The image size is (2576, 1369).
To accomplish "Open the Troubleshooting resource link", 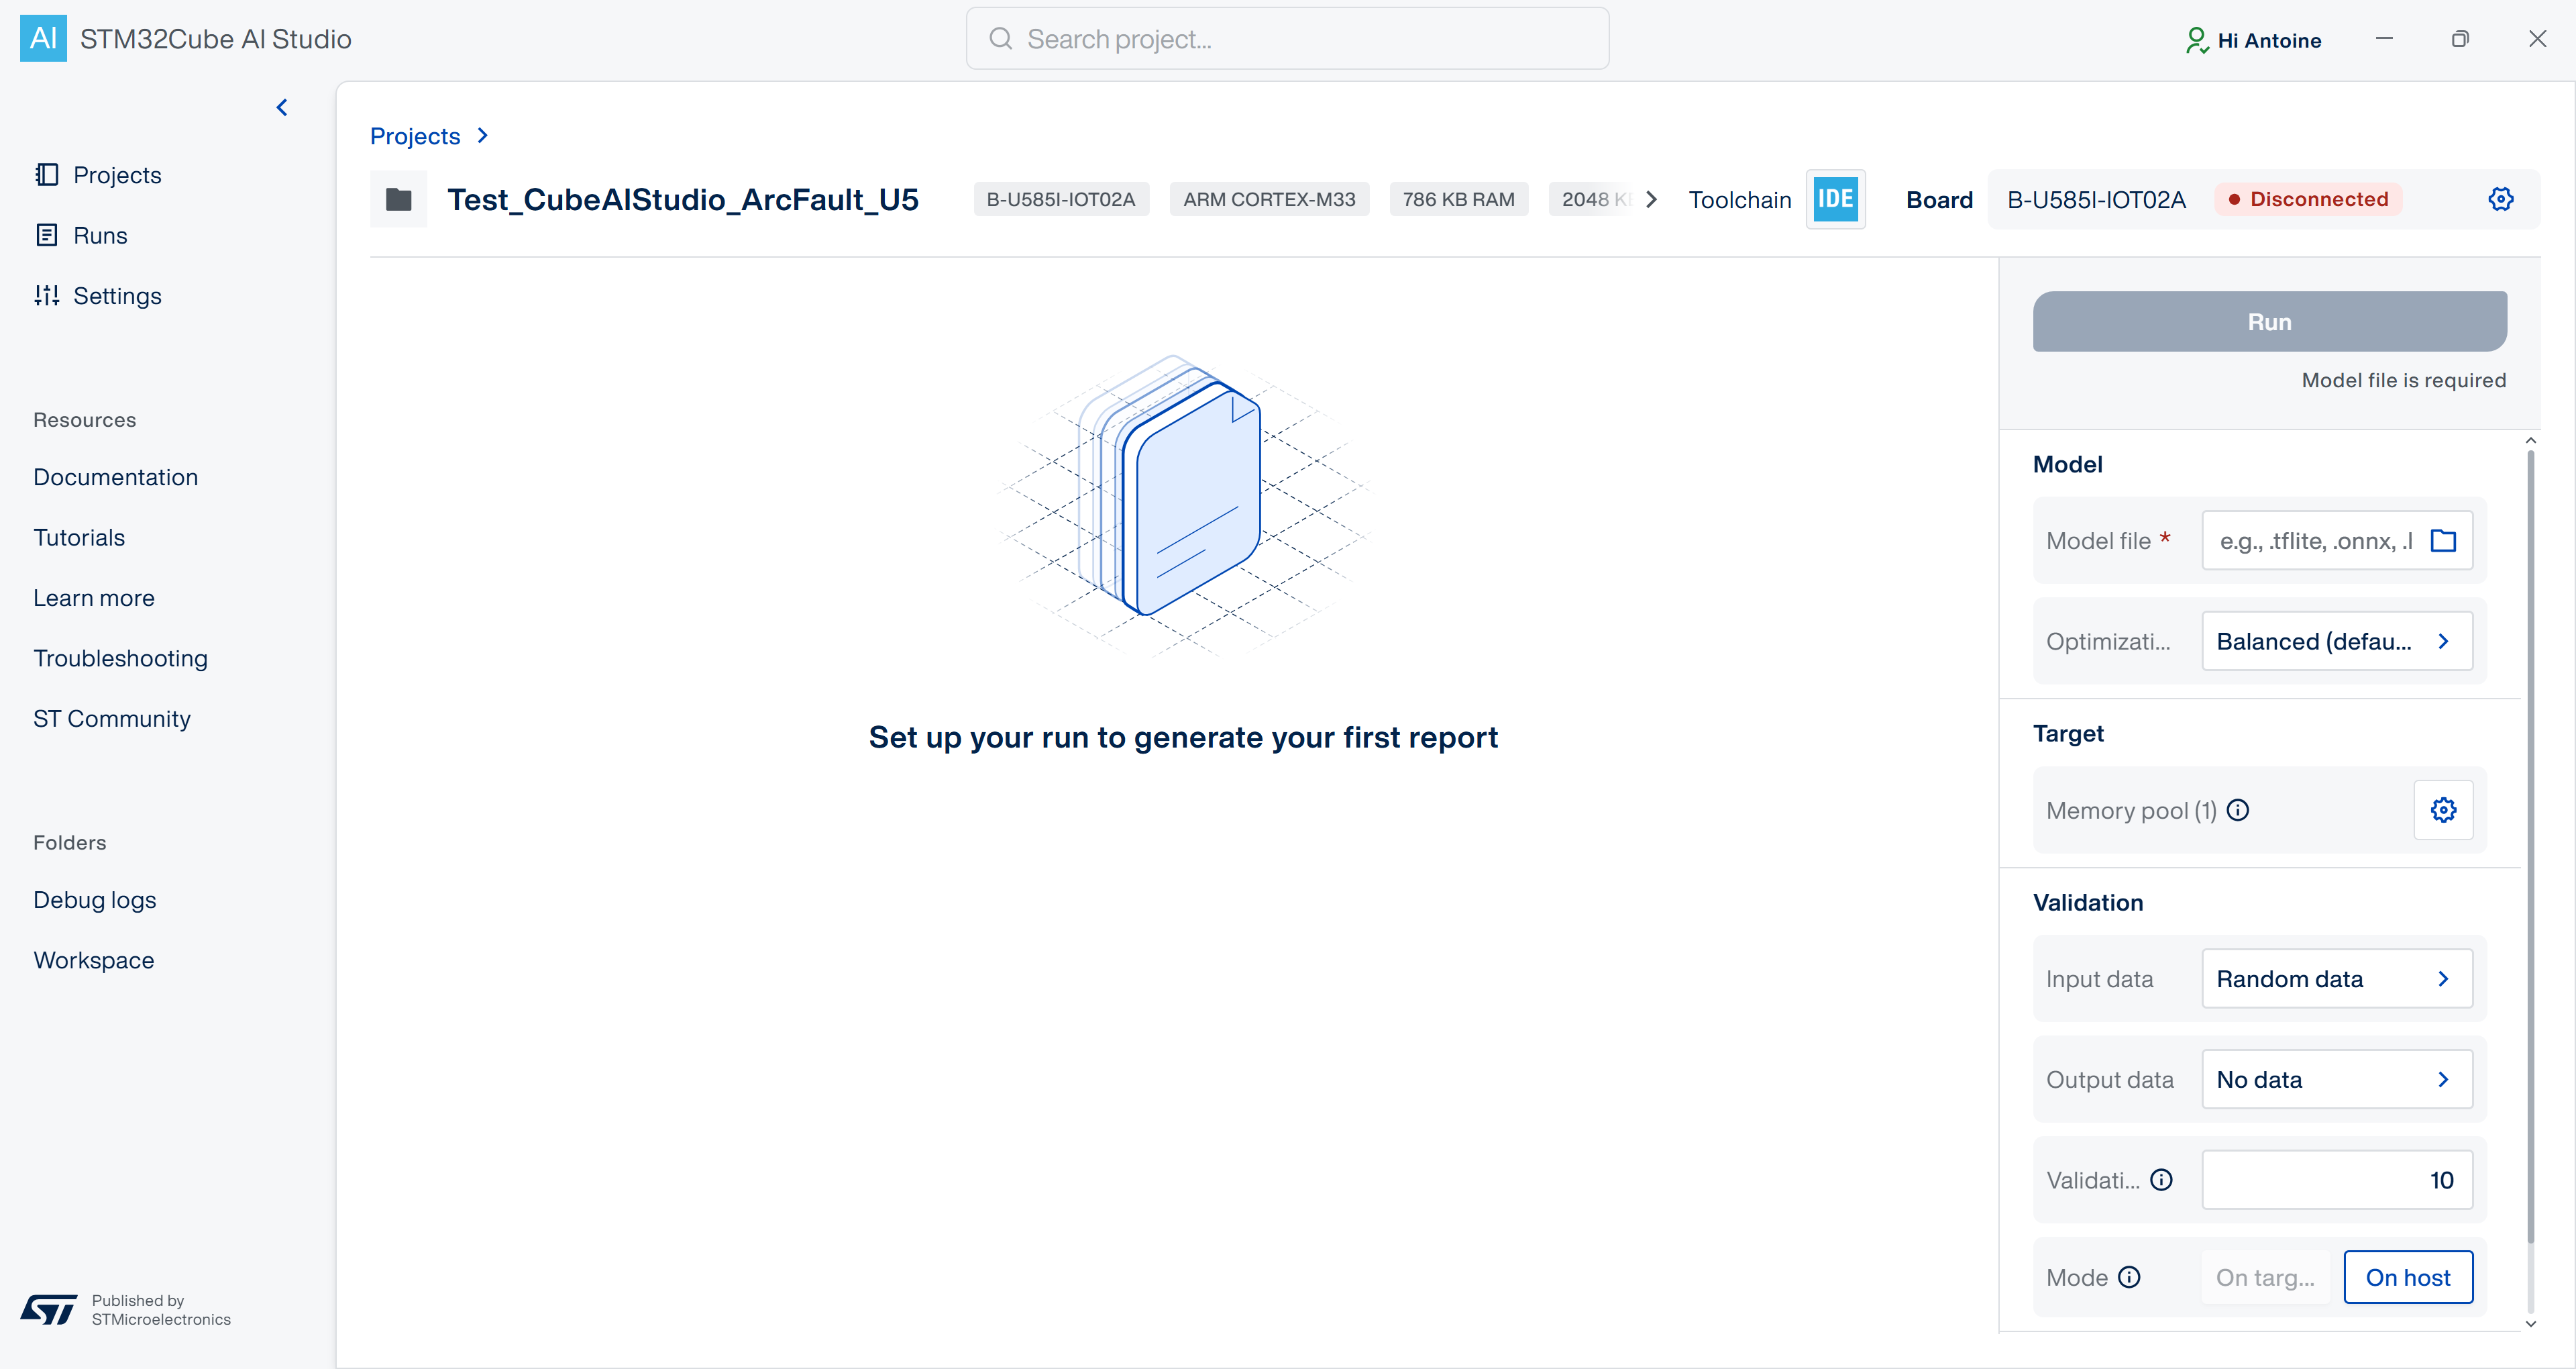I will tap(121, 658).
